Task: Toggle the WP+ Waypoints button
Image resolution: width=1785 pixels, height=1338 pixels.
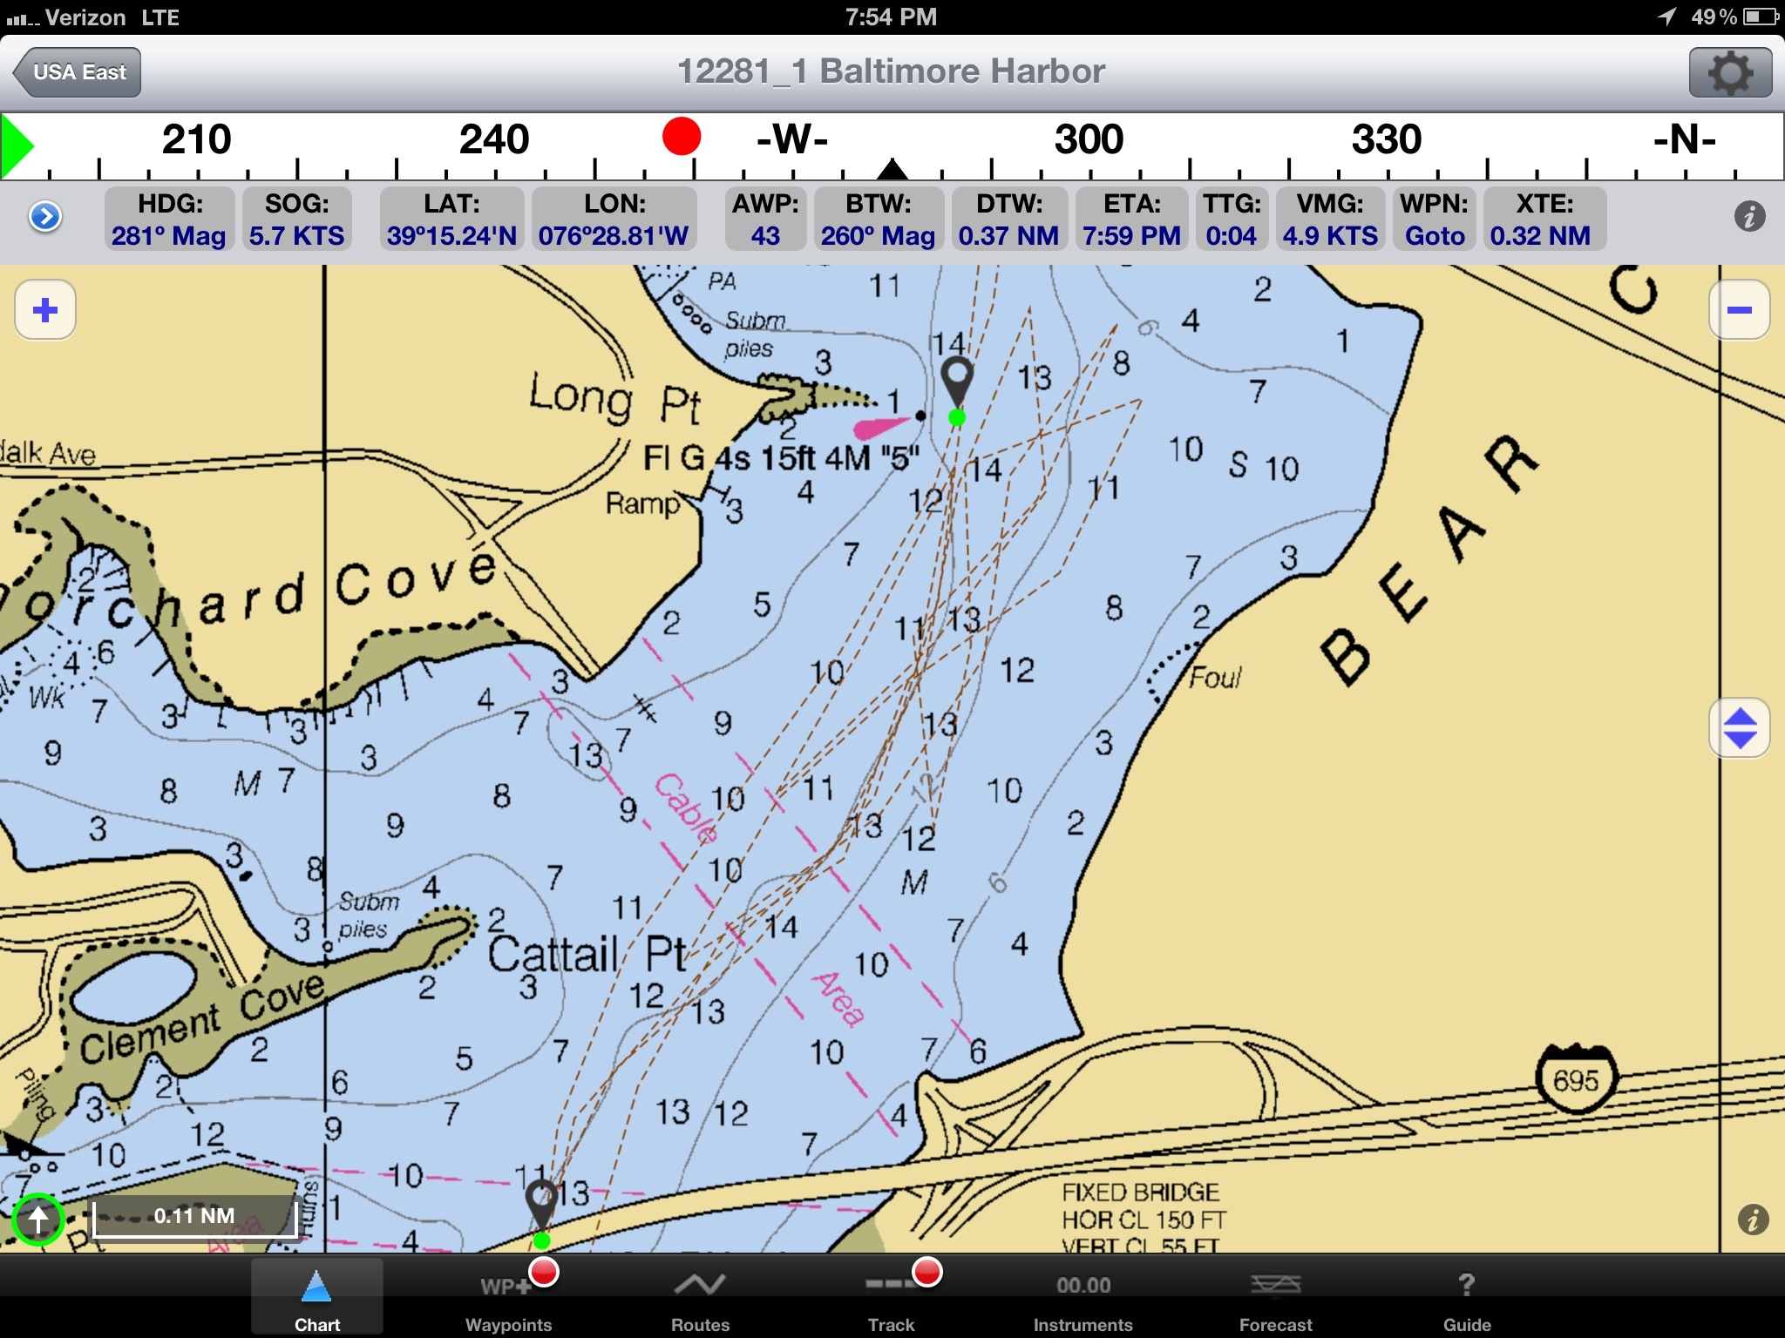Action: tap(509, 1296)
